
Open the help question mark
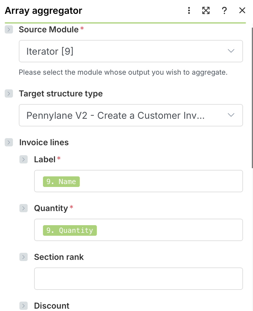[224, 11]
